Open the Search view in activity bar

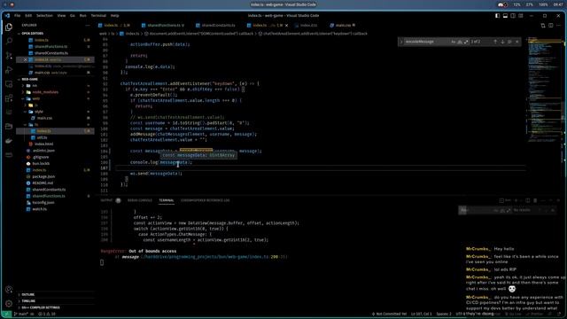[x=9, y=41]
